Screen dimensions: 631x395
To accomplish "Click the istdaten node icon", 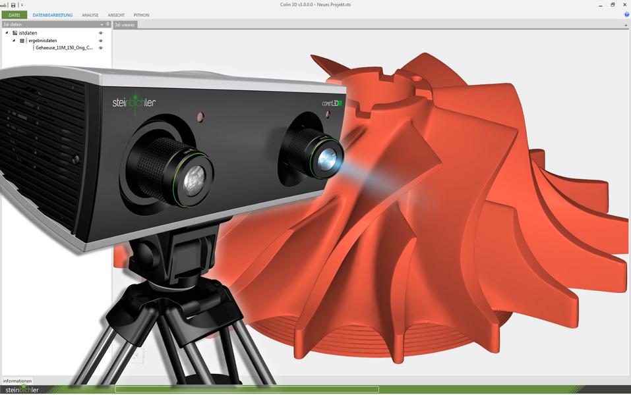I will point(15,33).
